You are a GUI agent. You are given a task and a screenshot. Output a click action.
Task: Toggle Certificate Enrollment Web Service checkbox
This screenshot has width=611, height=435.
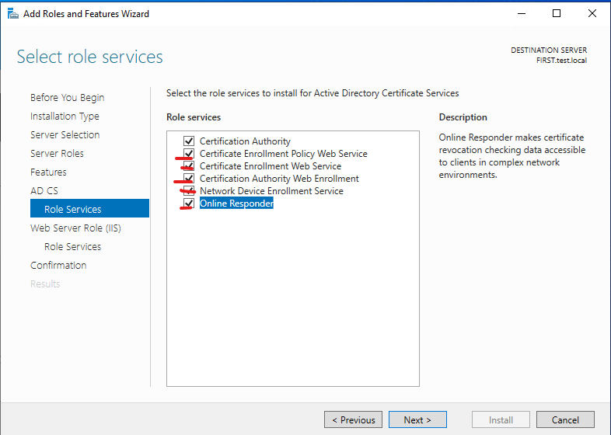pyautogui.click(x=189, y=166)
